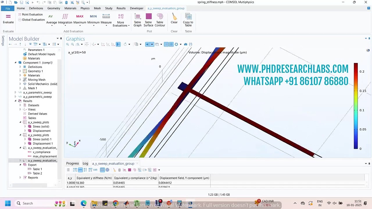Open the collapsed Settings side panel

(3, 41)
